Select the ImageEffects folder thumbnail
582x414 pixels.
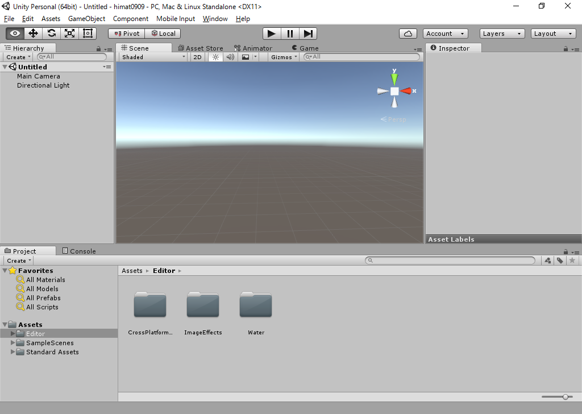point(203,304)
